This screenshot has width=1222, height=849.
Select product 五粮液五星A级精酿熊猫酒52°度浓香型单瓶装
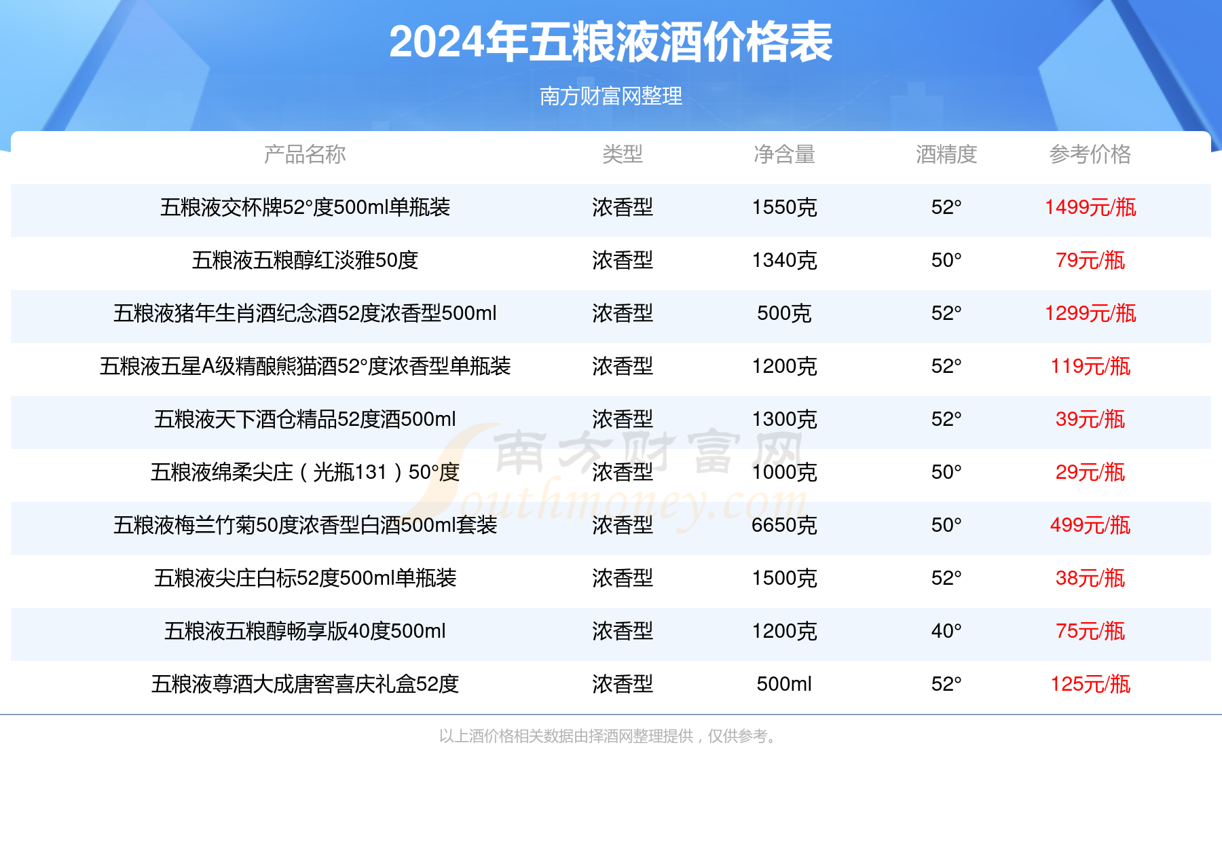click(x=305, y=366)
